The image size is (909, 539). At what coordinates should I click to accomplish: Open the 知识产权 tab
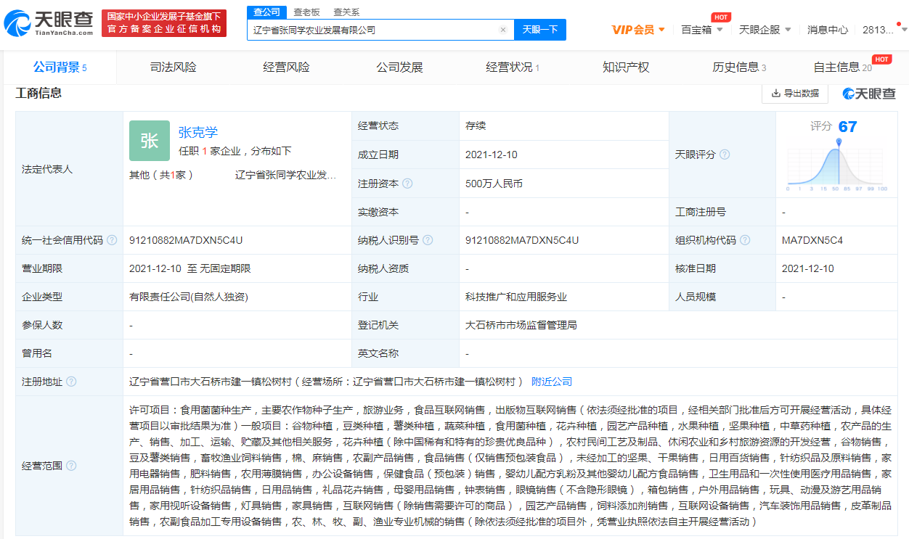(626, 67)
